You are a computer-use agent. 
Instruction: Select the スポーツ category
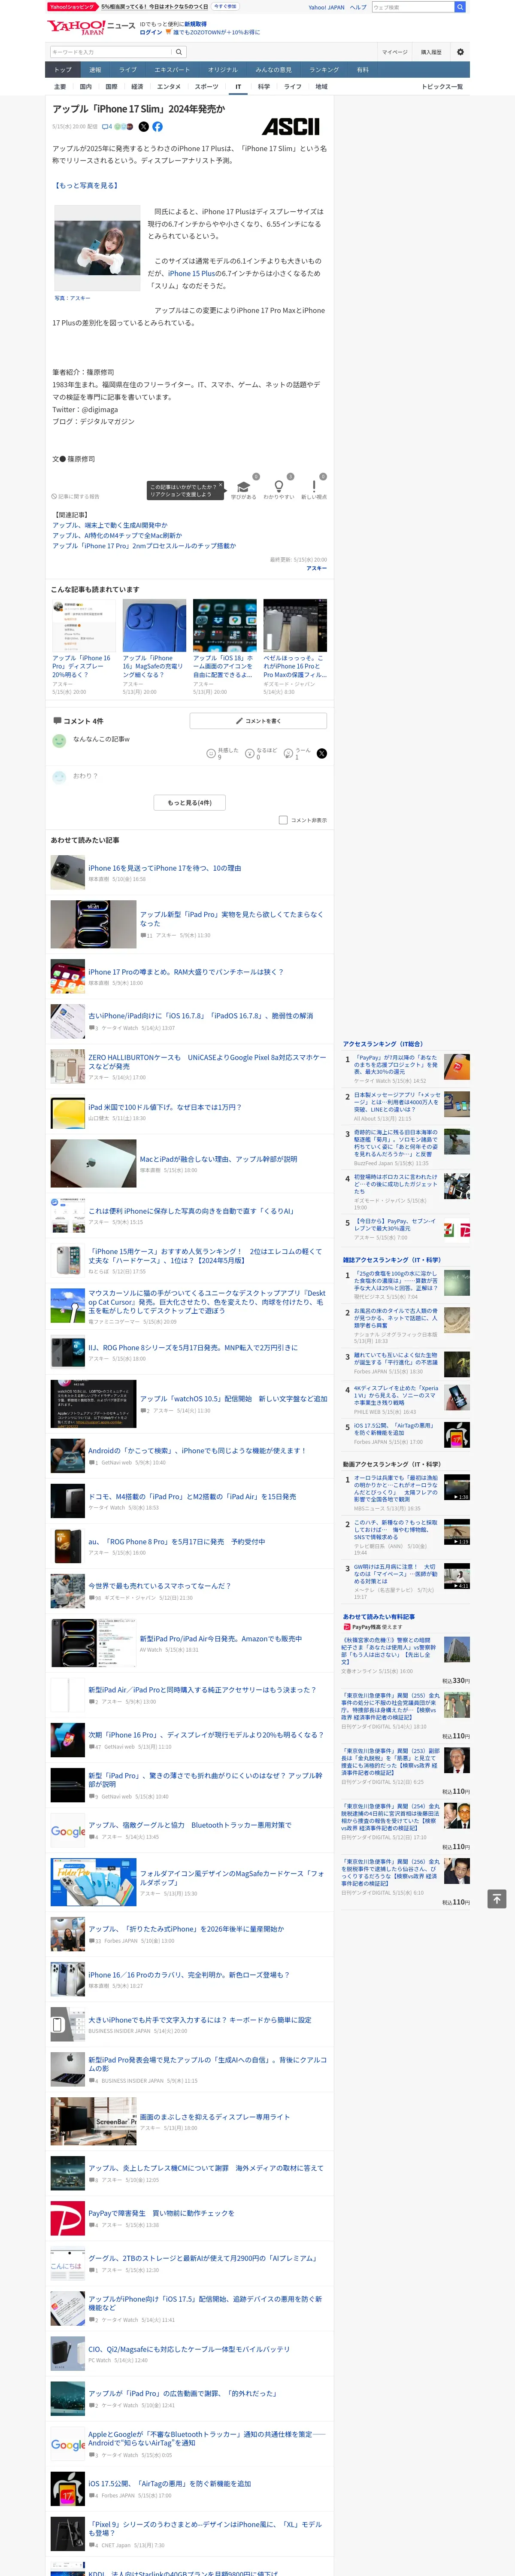click(207, 87)
